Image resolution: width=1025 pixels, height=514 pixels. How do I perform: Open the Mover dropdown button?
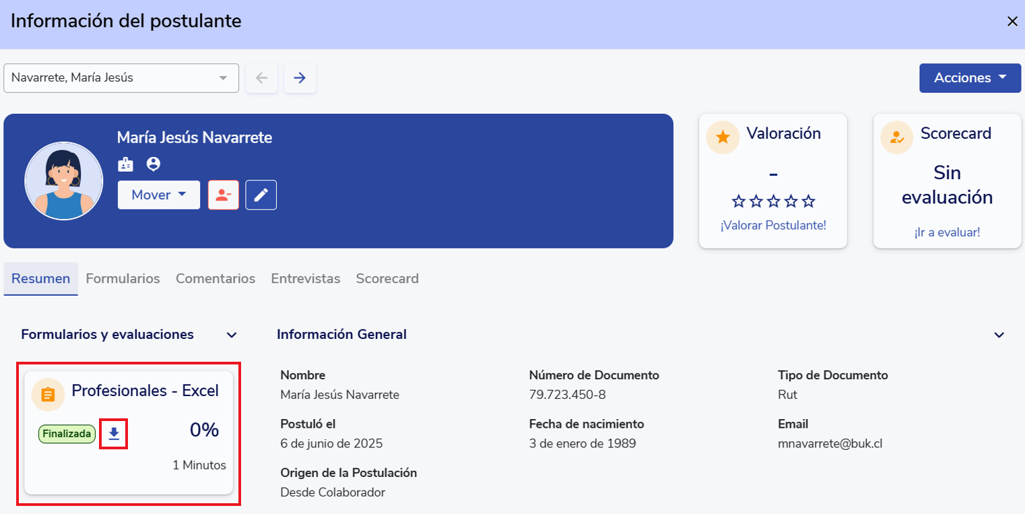click(159, 195)
